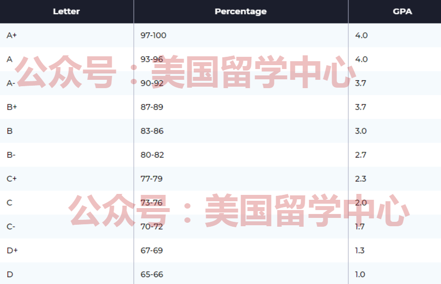Click the C+ letter grade
Screen dimensions: 441x284
[11, 179]
